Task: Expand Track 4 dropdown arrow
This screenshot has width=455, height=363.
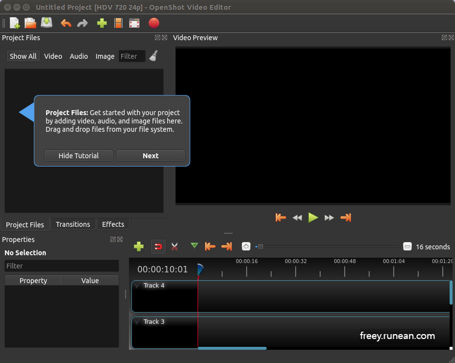Action: click(x=137, y=285)
